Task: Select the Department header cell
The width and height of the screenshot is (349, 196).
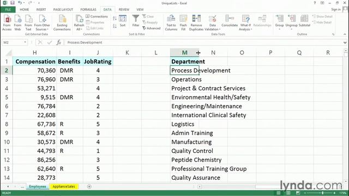Action: [184, 62]
